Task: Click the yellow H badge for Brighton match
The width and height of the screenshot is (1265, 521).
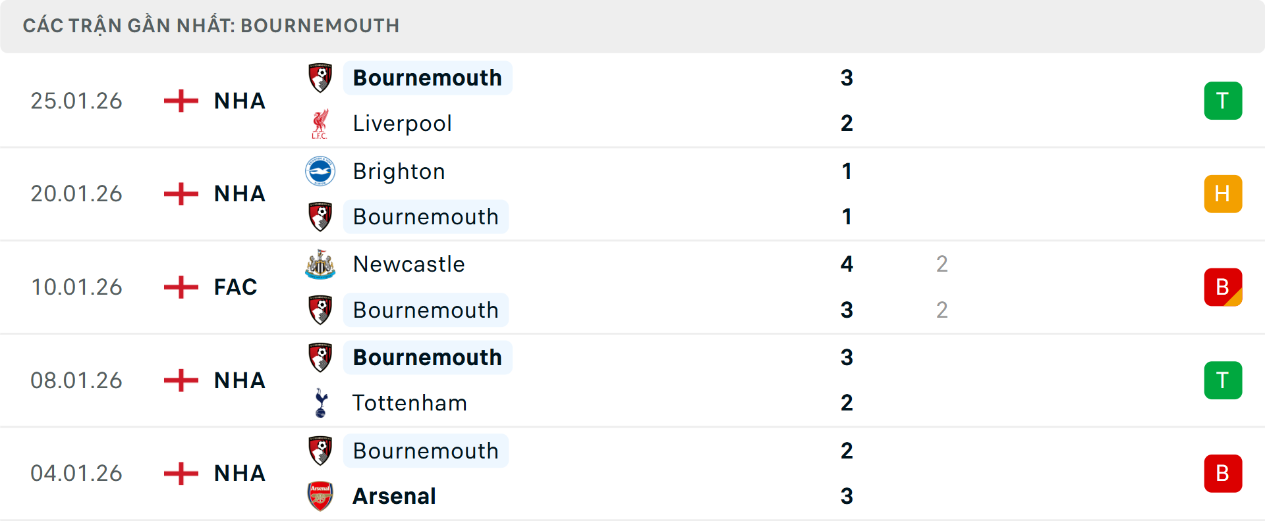Action: coord(1223,193)
